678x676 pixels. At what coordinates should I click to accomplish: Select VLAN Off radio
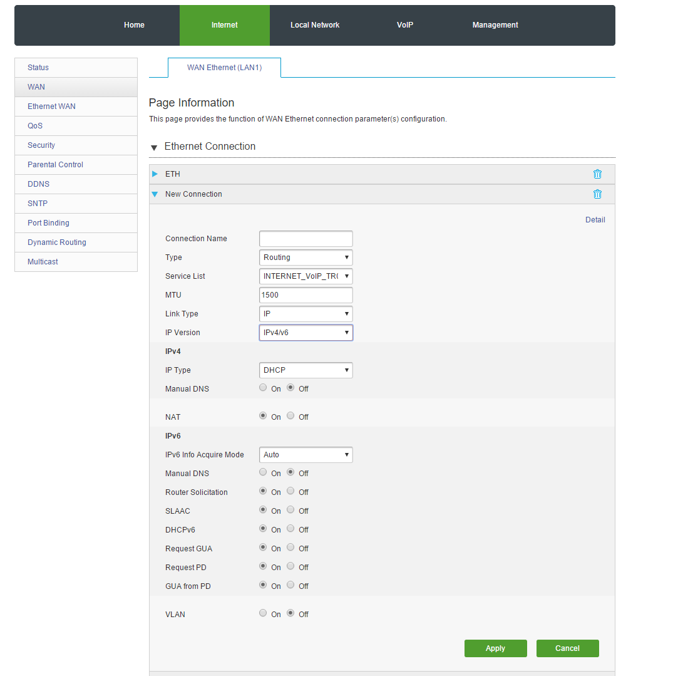click(x=290, y=613)
